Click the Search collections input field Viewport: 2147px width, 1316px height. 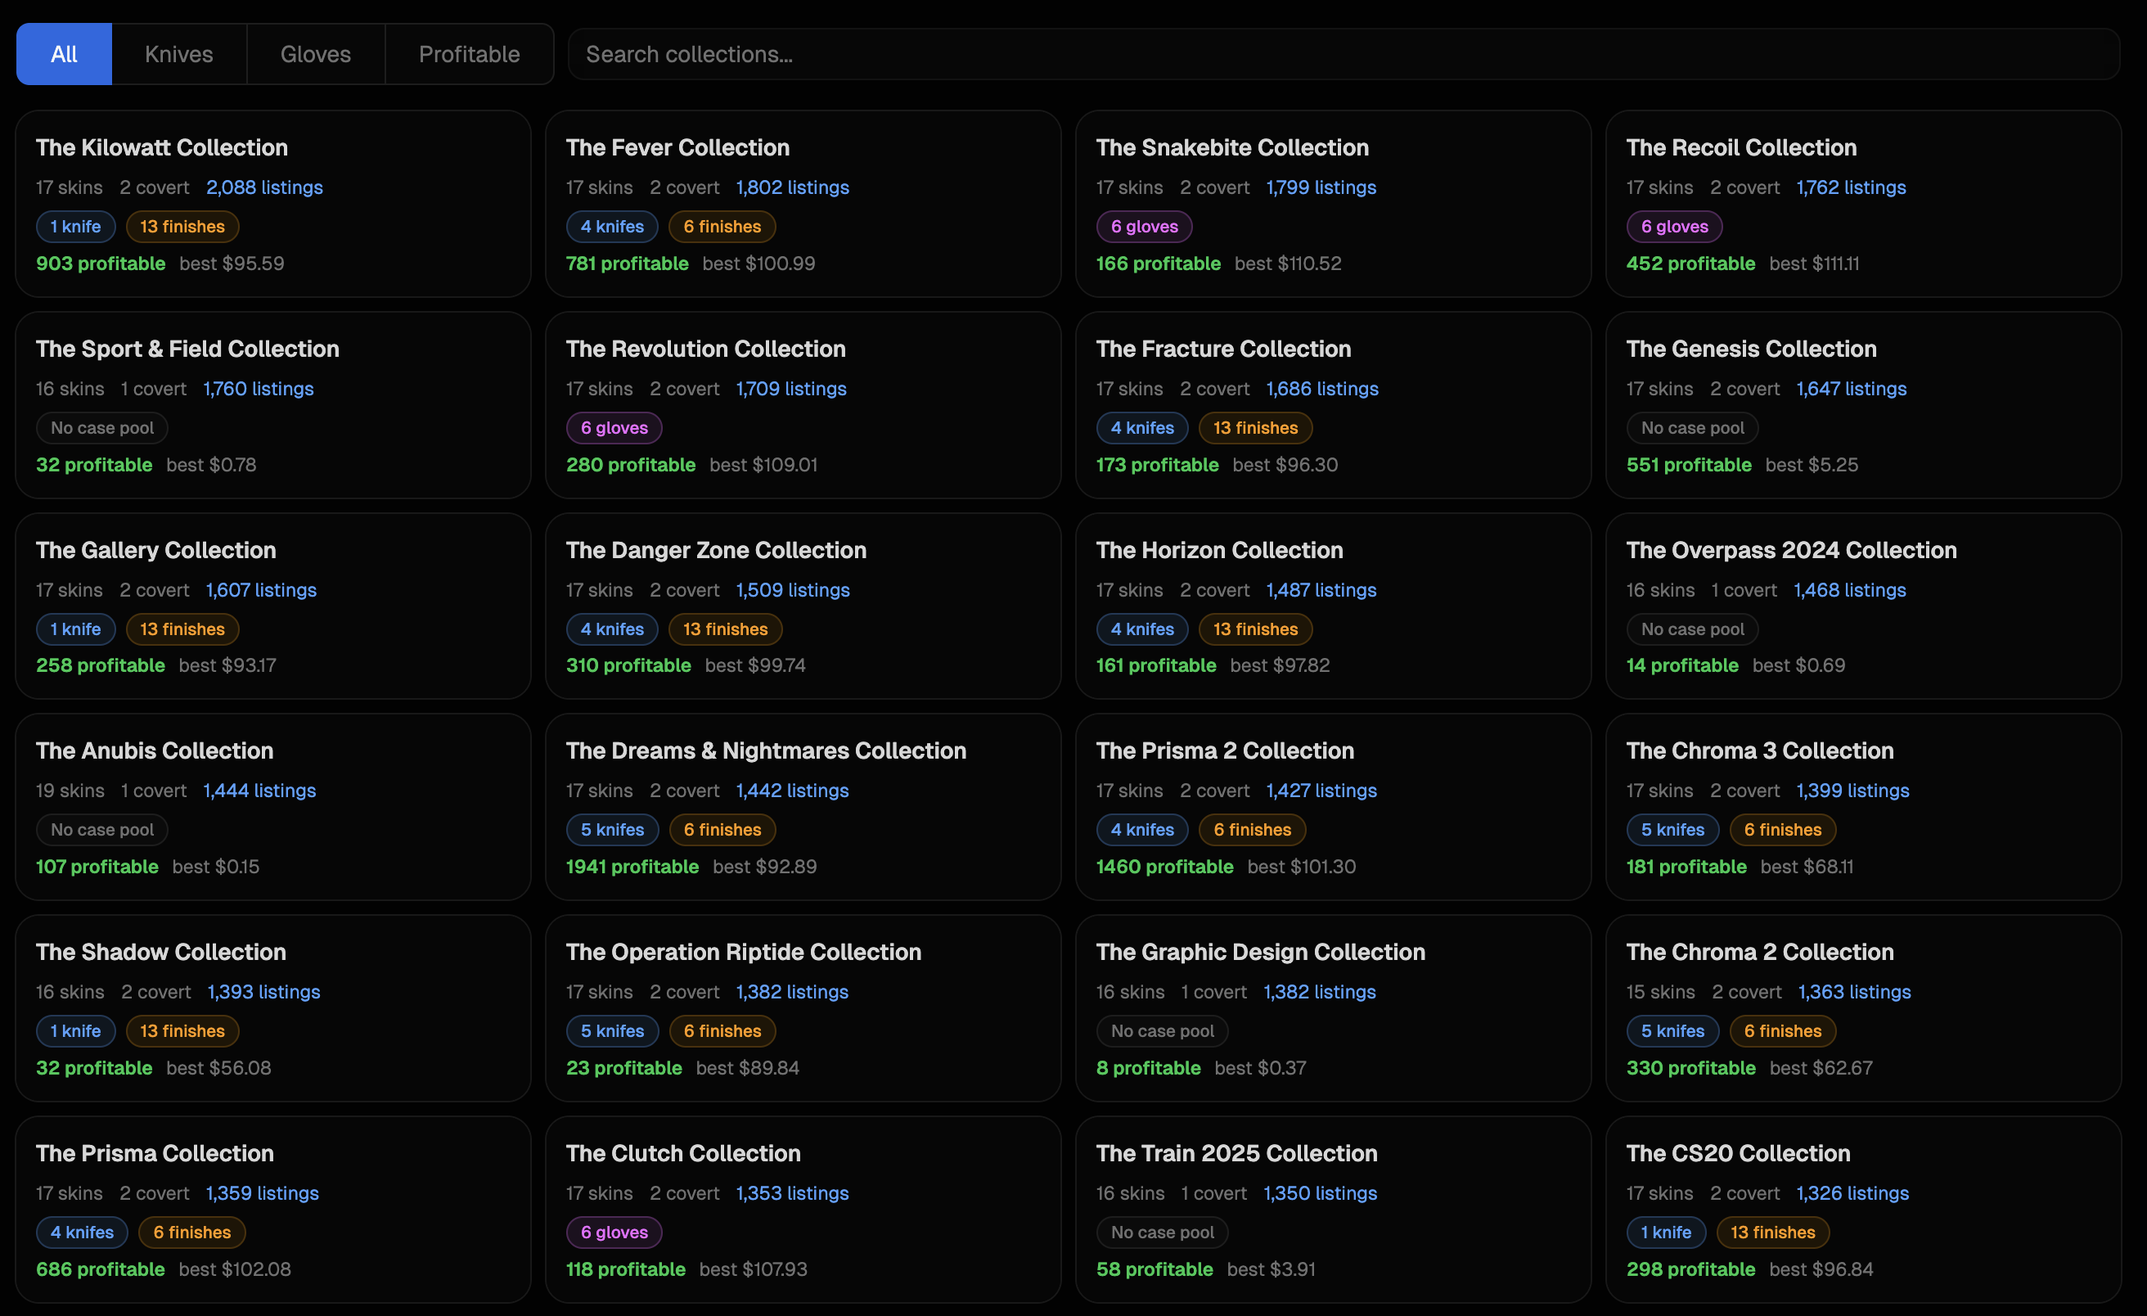click(1342, 54)
